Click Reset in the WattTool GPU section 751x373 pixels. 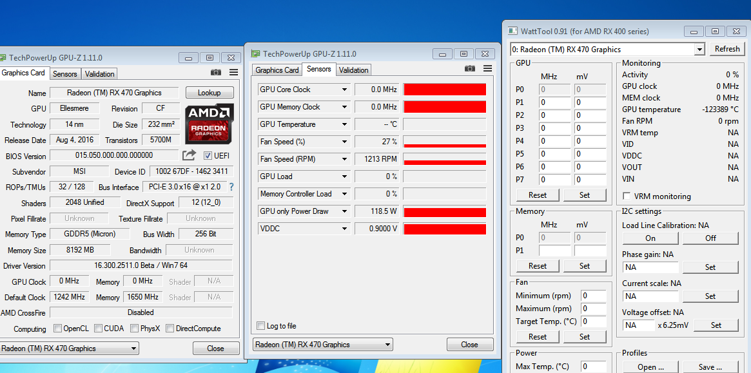[x=538, y=195]
